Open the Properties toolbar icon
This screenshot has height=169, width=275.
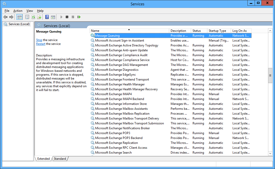[x=27, y=17]
